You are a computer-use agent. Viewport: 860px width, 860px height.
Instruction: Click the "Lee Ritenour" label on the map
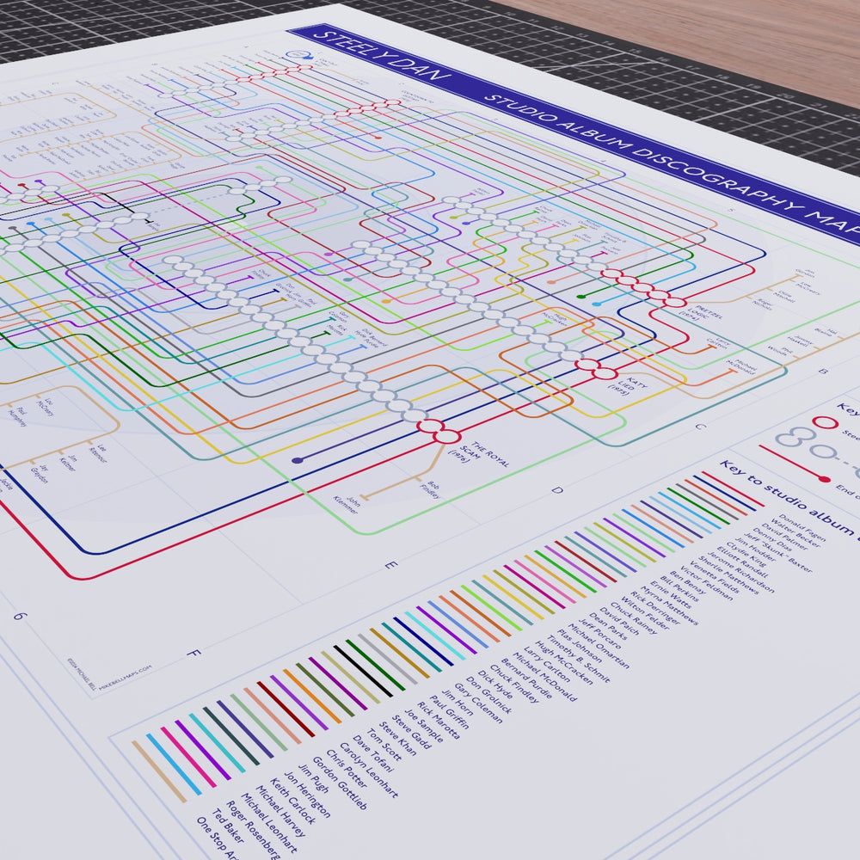pyautogui.click(x=98, y=452)
